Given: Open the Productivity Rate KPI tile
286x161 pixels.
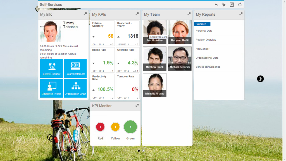Looking at the screenshot, I should tap(103, 87).
